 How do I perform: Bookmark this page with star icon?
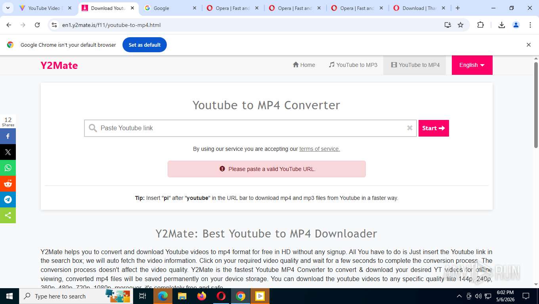coord(461,25)
